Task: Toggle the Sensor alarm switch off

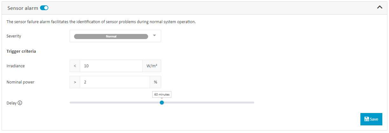Action: coord(44,8)
